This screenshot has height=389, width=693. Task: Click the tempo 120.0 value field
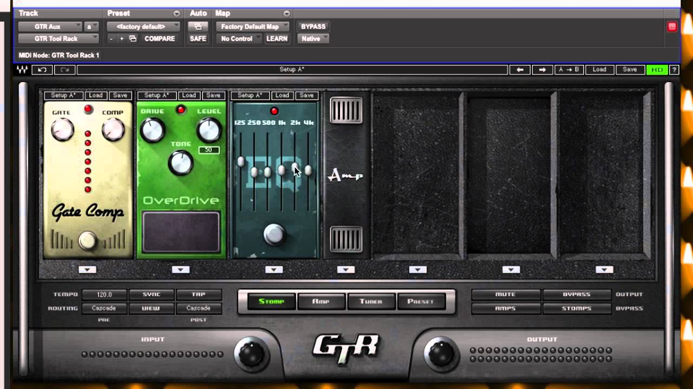104,294
